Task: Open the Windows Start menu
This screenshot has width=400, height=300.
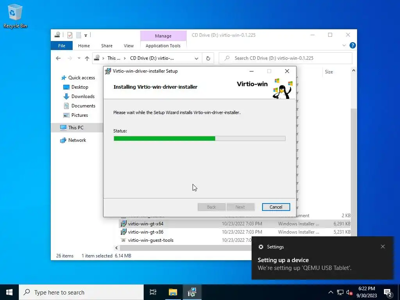Action: point(9,292)
